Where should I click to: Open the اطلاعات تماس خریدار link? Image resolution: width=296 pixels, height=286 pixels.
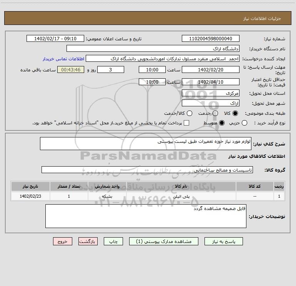pyautogui.click(x=63, y=59)
